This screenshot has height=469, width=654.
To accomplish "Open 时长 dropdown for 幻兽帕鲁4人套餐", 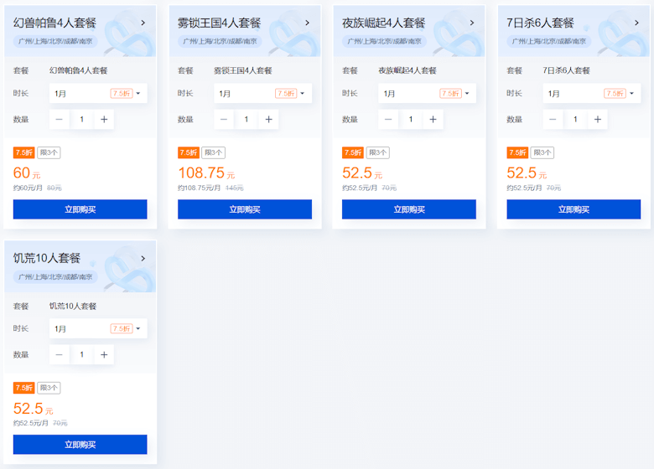I will pyautogui.click(x=98, y=93).
